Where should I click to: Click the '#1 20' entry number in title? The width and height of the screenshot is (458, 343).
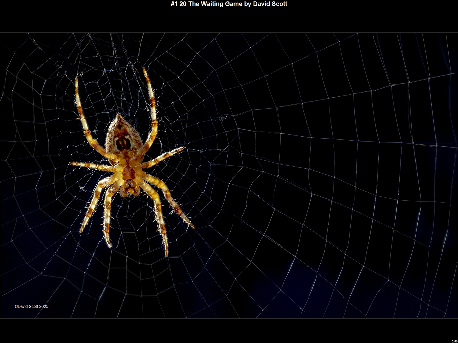pyautogui.click(x=178, y=4)
